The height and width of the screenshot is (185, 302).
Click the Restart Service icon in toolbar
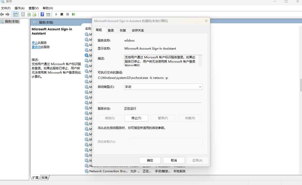tap(73, 14)
